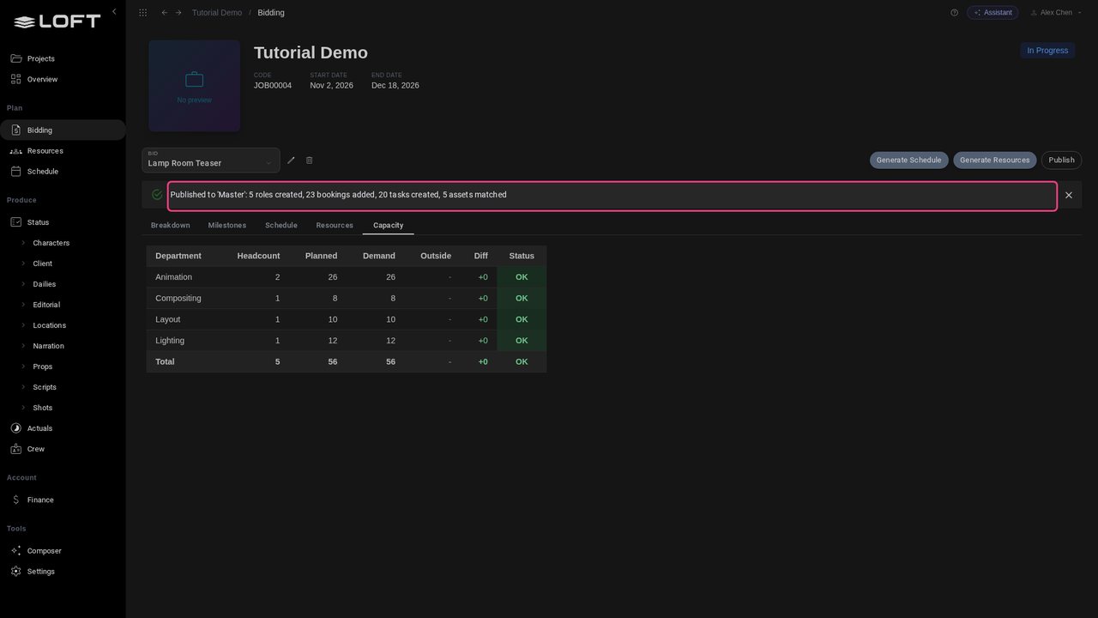1098x618 pixels.
Task: Delete the bid with the trash icon
Action: (x=310, y=161)
